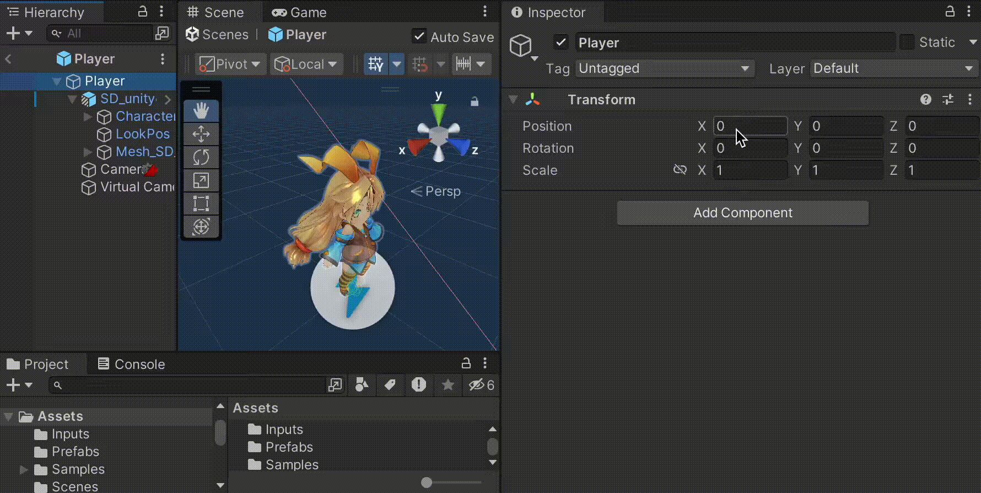Select the Rect transform tool
This screenshot has width=981, height=493.
[201, 203]
